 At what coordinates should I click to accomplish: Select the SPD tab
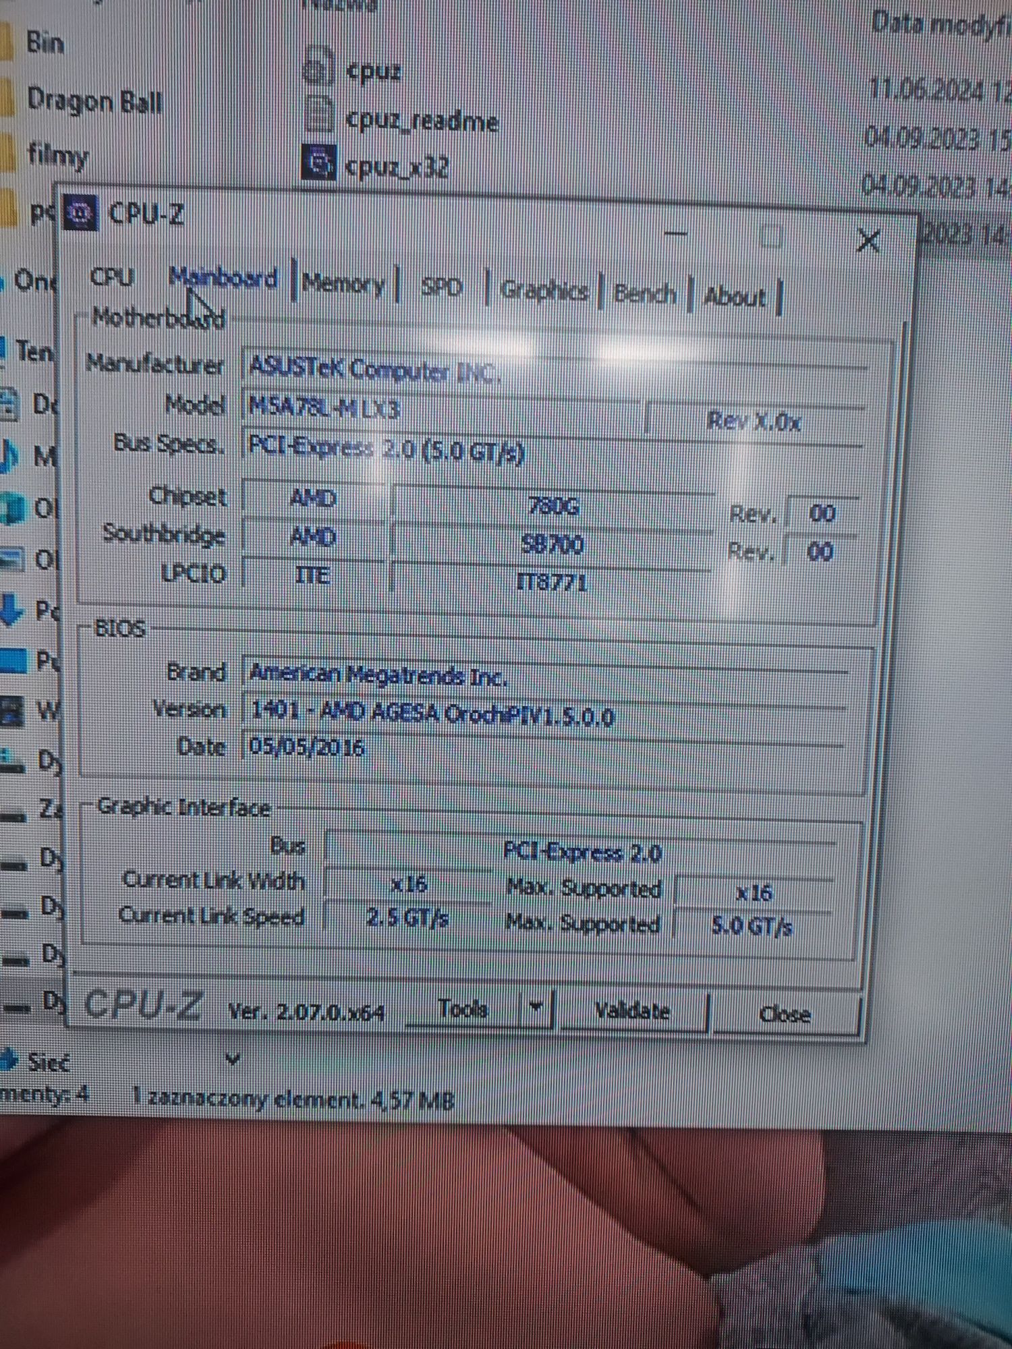coord(441,288)
